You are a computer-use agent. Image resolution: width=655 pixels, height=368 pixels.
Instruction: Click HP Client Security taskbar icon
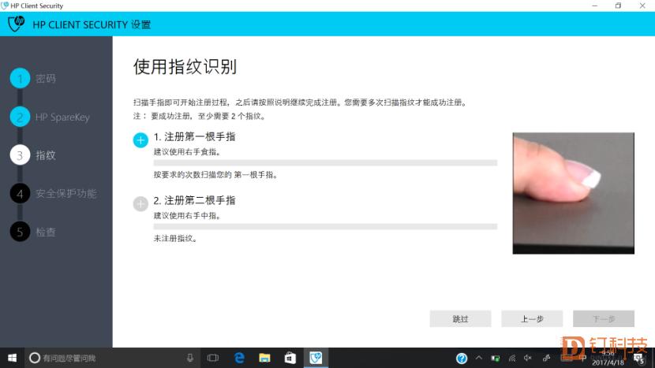point(316,358)
